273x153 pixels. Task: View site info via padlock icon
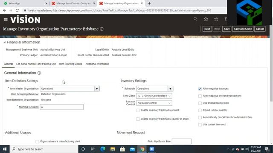[25, 10]
